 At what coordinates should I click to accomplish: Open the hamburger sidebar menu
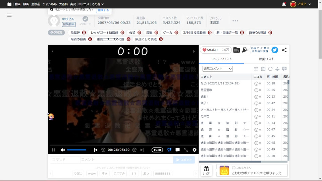pyautogui.click(x=9, y=15)
